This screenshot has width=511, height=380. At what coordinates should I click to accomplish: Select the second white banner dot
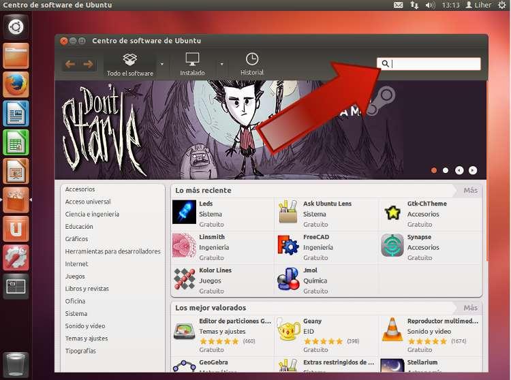(446, 170)
